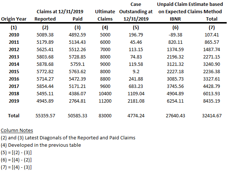Click the formula note (7) = [(4) - (3)]
227x171 pixels.
pyautogui.click(x=16, y=167)
